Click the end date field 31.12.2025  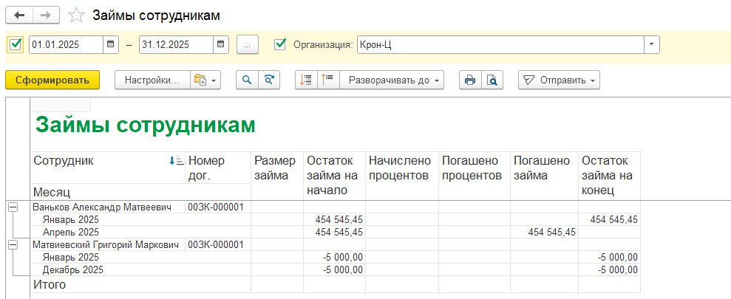click(176, 45)
